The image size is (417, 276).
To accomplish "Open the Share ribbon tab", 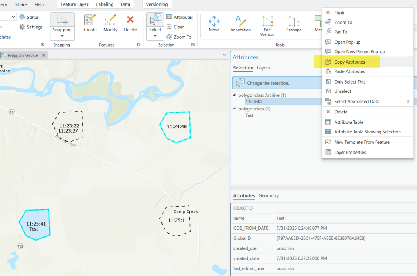I will pos(21,4).
